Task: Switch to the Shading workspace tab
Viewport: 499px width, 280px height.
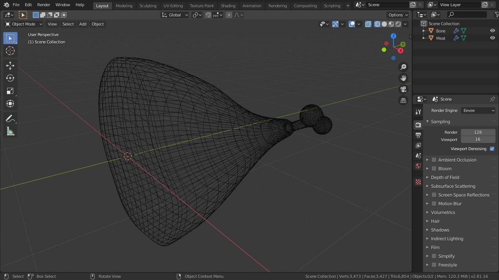Action: point(228,6)
